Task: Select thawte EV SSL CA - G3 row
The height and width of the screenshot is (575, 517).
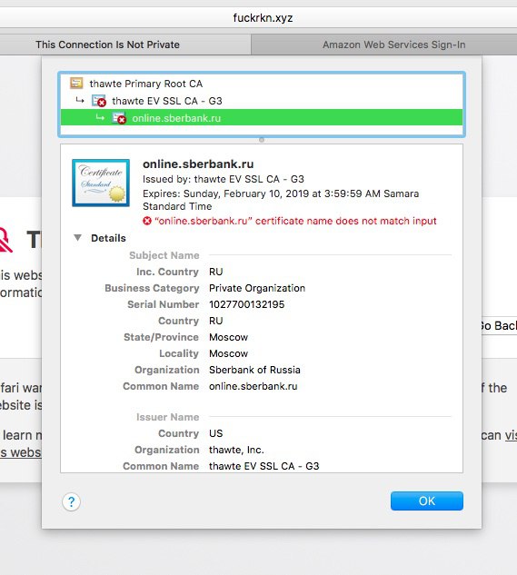Action: [262, 101]
